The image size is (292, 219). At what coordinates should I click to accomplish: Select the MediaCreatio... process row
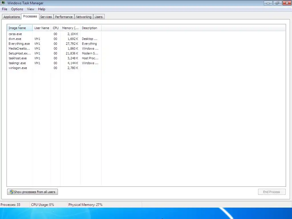coord(54,48)
